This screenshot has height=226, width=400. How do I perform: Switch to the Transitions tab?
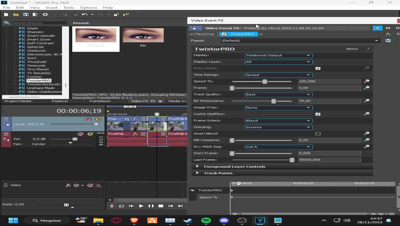pos(100,101)
